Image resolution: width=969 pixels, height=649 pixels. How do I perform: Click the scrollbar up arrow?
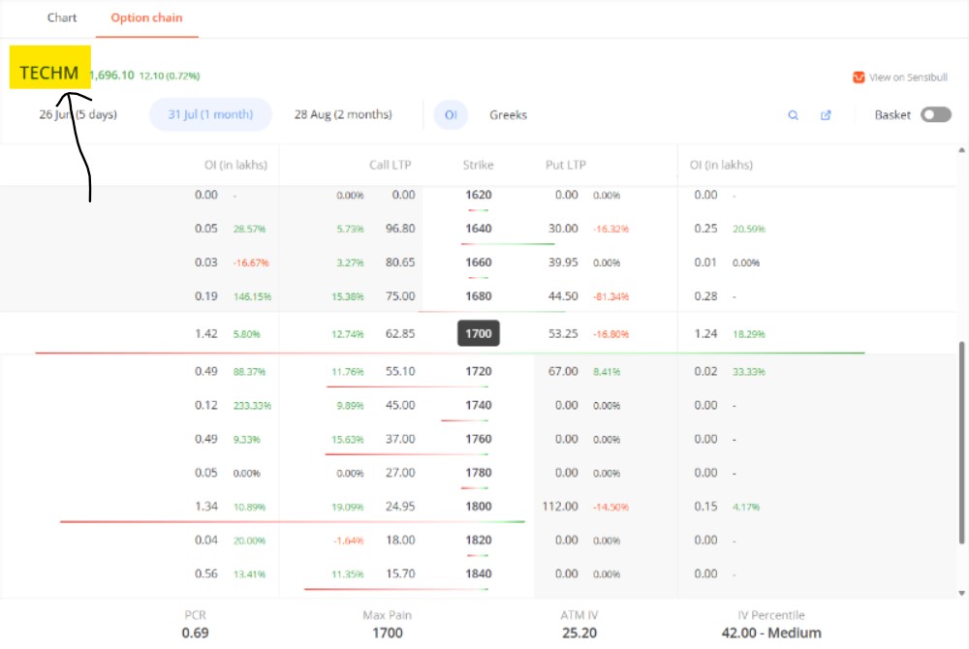(x=961, y=151)
